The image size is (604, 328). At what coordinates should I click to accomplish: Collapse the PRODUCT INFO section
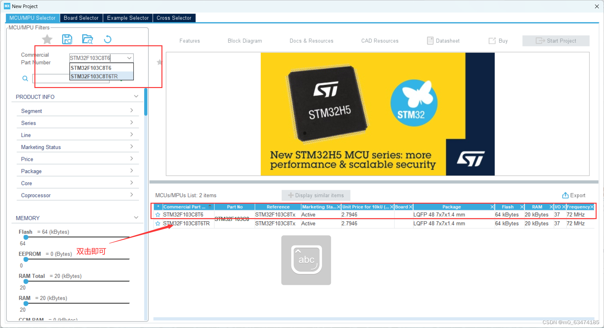[136, 96]
